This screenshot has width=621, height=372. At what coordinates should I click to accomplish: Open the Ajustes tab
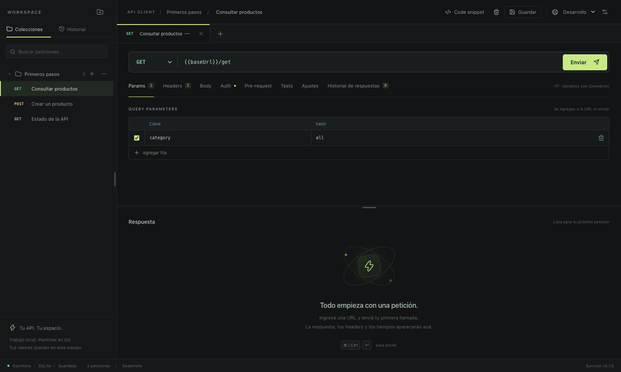(310, 86)
